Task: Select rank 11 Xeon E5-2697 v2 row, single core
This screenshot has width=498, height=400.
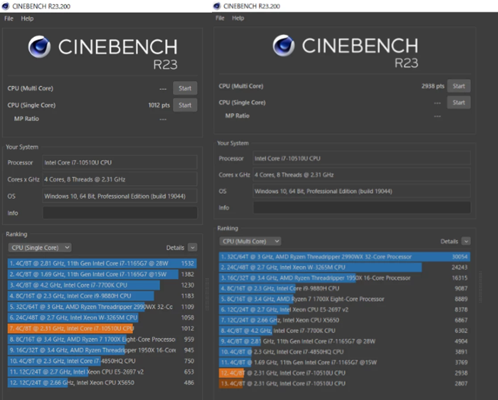Action: click(102, 372)
